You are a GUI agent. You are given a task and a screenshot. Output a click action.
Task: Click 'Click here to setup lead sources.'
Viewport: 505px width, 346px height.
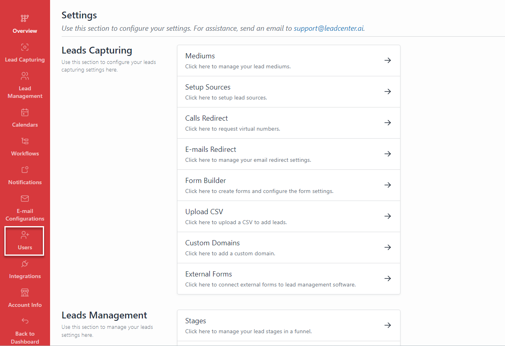click(x=226, y=98)
